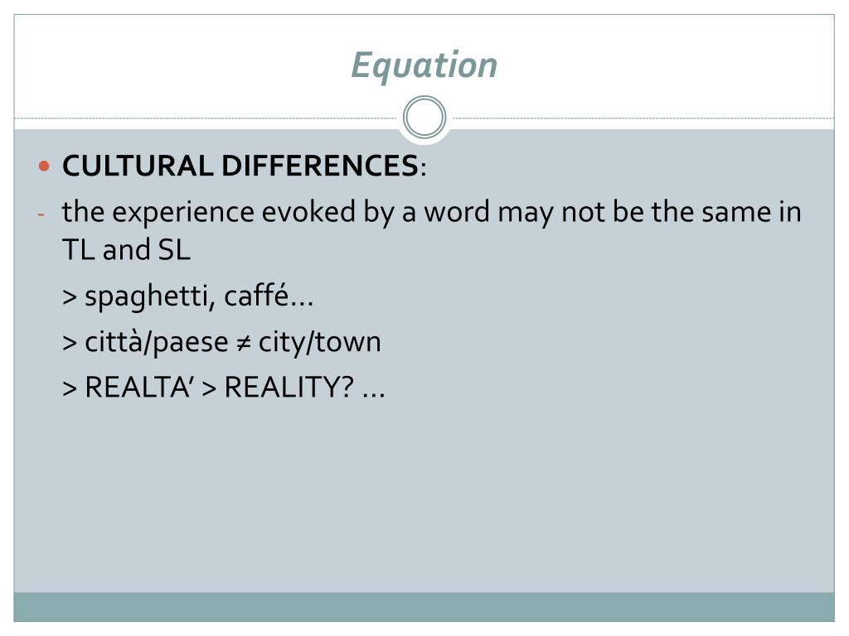The height and width of the screenshot is (636, 849).
Task: Click the arrow between REALTA' and REALITY
Action: [x=209, y=388]
